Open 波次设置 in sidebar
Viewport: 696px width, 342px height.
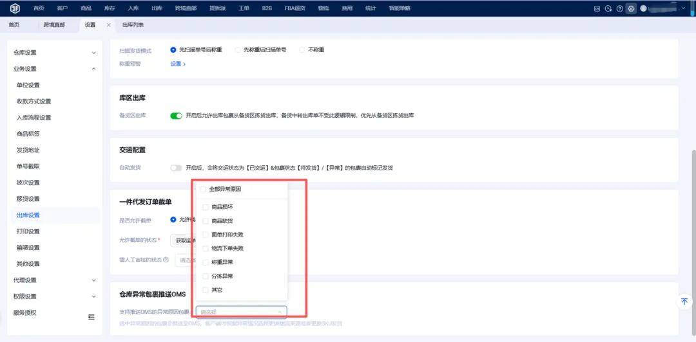pos(28,183)
